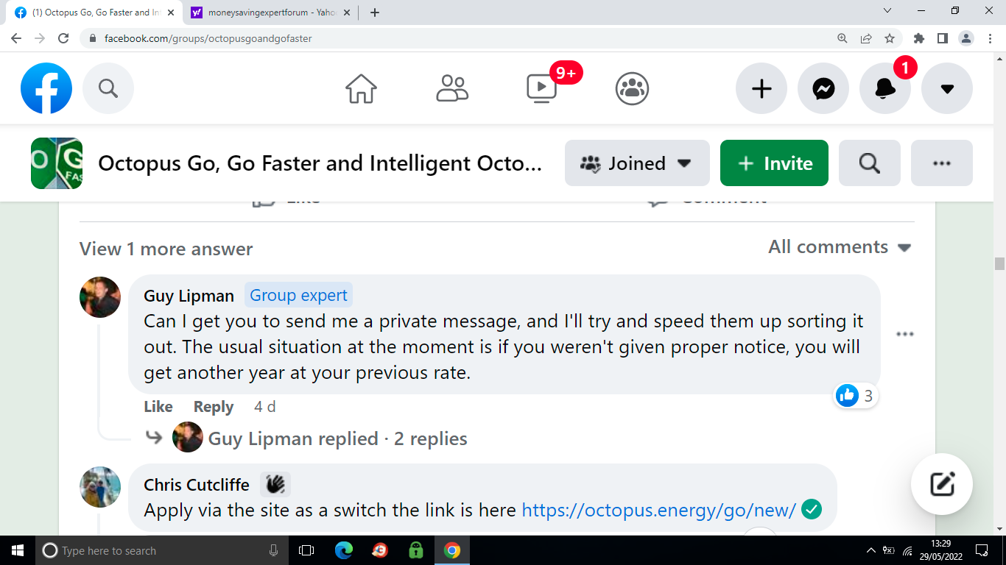Open the notifications bell
This screenshot has width=1006, height=565.
click(885, 89)
